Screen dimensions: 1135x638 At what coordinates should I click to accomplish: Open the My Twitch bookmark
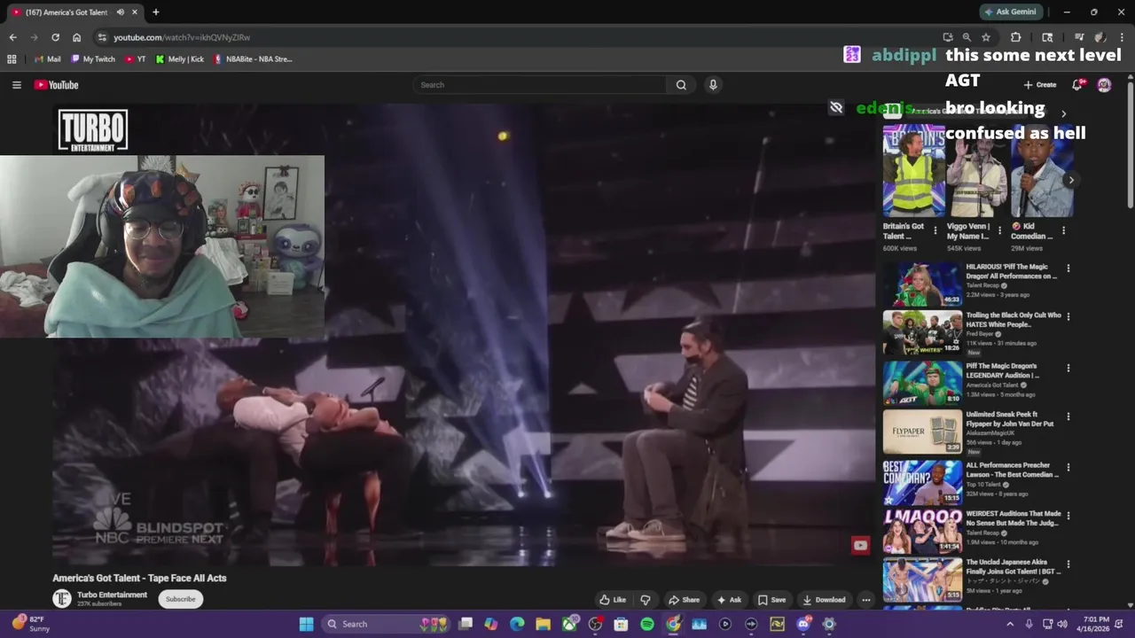pyautogui.click(x=93, y=59)
